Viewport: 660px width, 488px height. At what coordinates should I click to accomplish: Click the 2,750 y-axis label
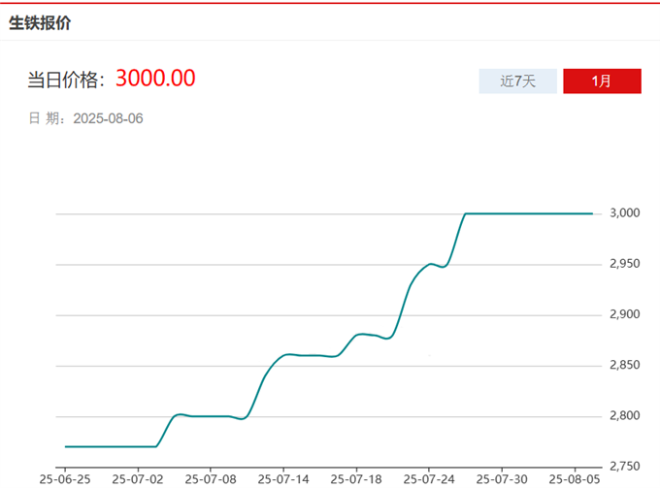click(626, 467)
